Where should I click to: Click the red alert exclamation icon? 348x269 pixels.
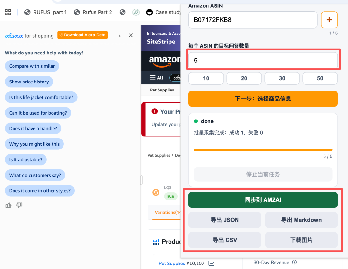click(154, 111)
